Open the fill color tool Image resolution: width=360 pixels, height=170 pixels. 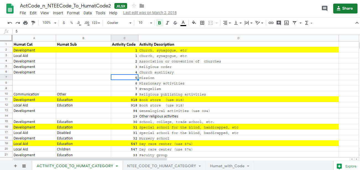click(x=194, y=23)
